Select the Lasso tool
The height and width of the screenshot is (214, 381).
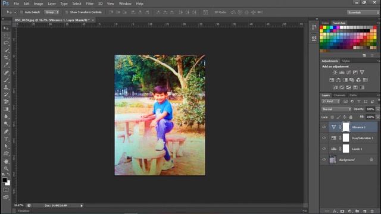tap(6, 43)
